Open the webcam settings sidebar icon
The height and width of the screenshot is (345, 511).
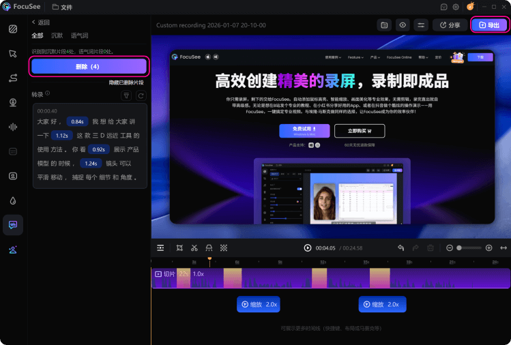pyautogui.click(x=13, y=103)
